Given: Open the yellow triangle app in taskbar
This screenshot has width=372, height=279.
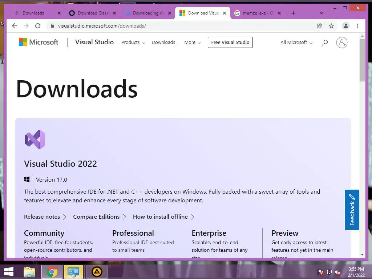Looking at the screenshot, I should [x=97, y=272].
